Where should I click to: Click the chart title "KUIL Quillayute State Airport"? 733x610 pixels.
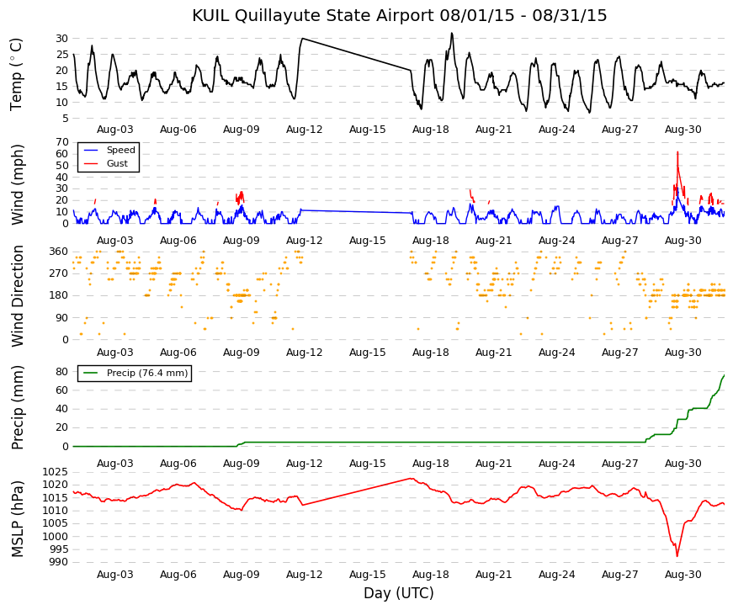pyautogui.click(x=314, y=15)
